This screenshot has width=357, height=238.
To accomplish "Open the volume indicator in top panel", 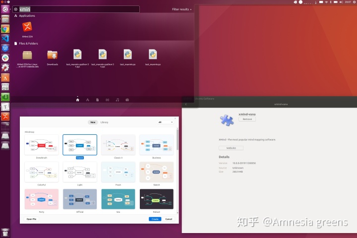I will coord(341,2).
